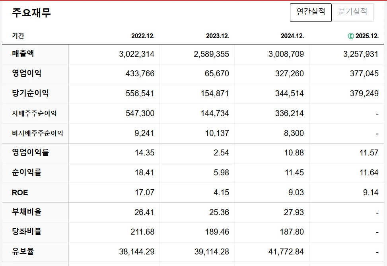Click the 2023.12 column header

(217, 35)
